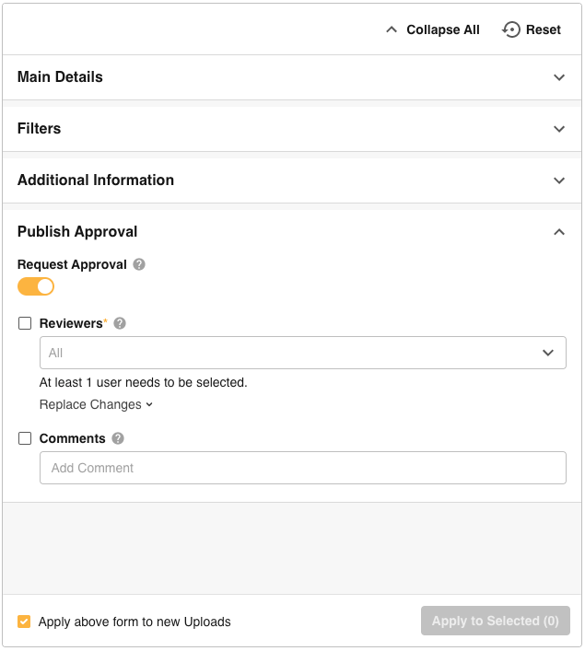Click help icon beside Comments label
This screenshot has height=651, width=585.
pos(118,438)
